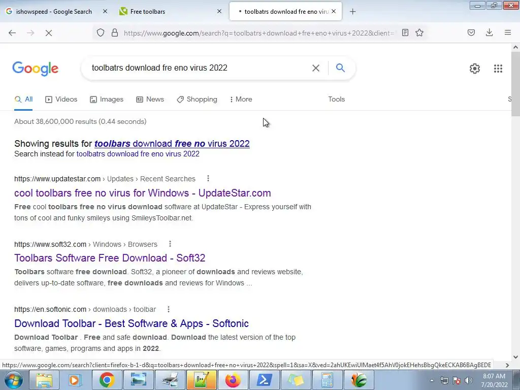Image resolution: width=520 pixels, height=390 pixels.
Task: Show hidden system tray icons
Action: (432, 380)
